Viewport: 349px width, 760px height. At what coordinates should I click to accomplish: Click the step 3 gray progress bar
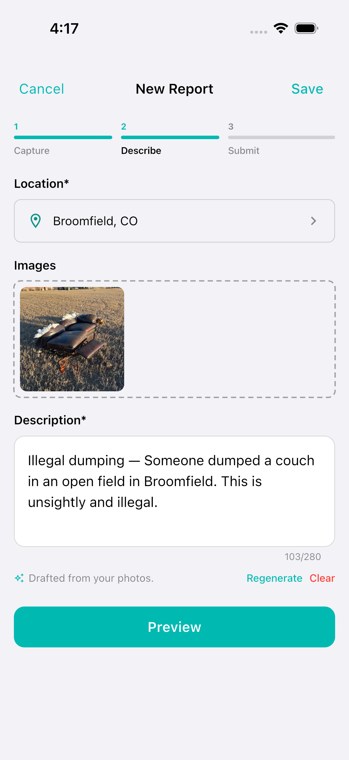click(281, 137)
